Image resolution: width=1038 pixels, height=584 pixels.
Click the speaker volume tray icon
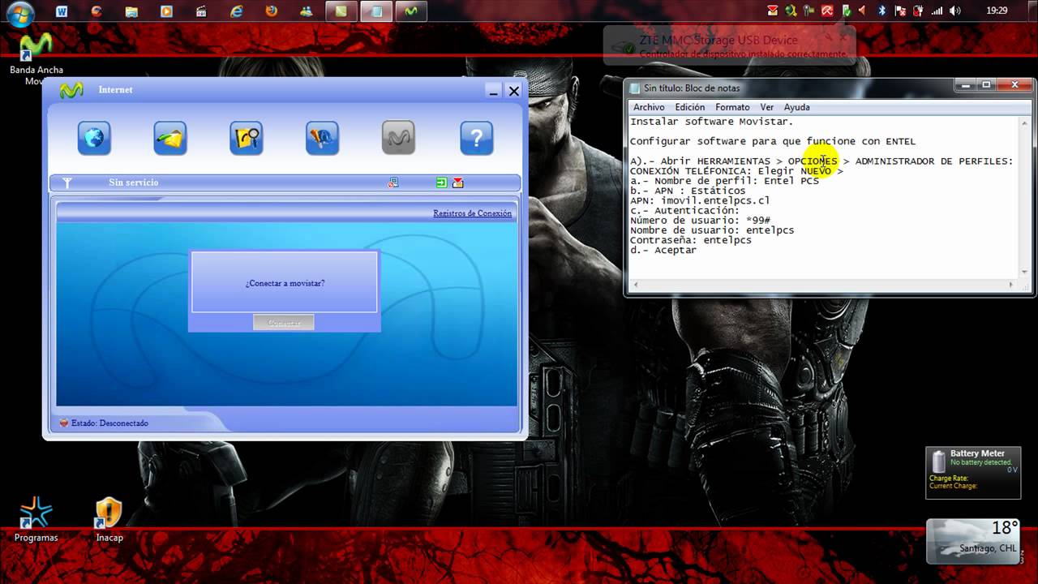[x=954, y=11]
